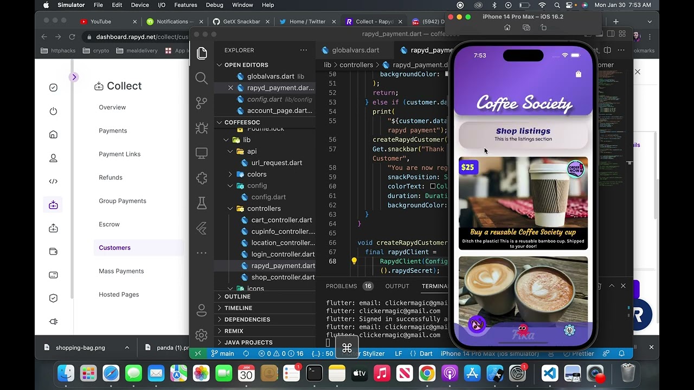Viewport: 694px width, 390px height.
Task: Expand Rapyd dashboard sidebar purple arrow
Action: pos(74,77)
